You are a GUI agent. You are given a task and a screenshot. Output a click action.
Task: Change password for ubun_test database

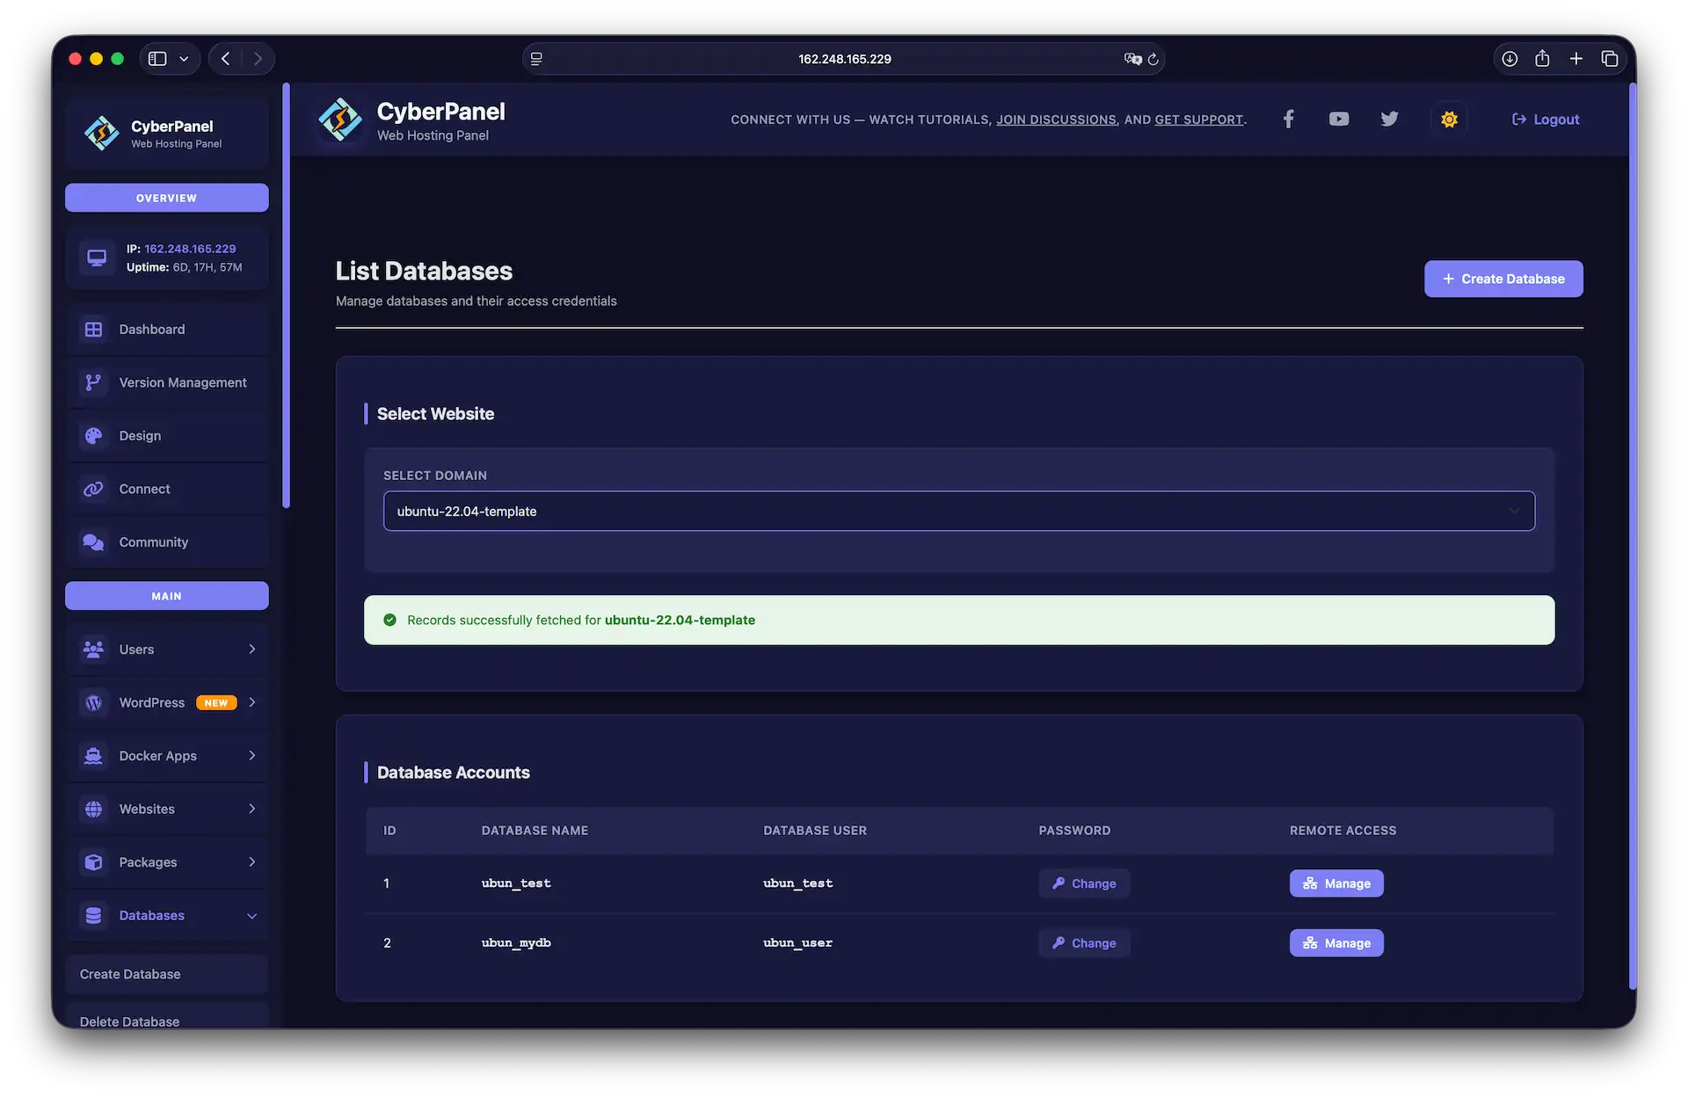point(1084,883)
